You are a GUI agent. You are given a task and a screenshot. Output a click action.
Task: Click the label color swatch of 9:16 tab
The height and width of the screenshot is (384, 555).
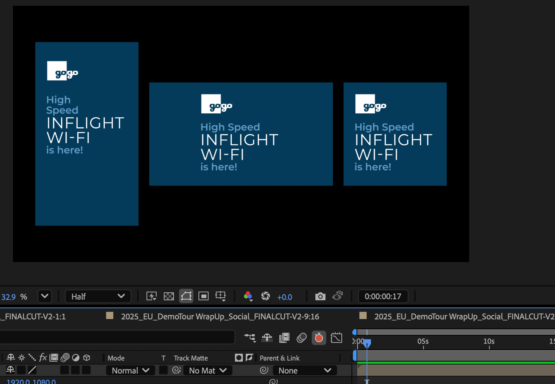(110, 316)
